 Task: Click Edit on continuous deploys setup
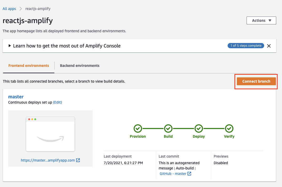point(58,102)
